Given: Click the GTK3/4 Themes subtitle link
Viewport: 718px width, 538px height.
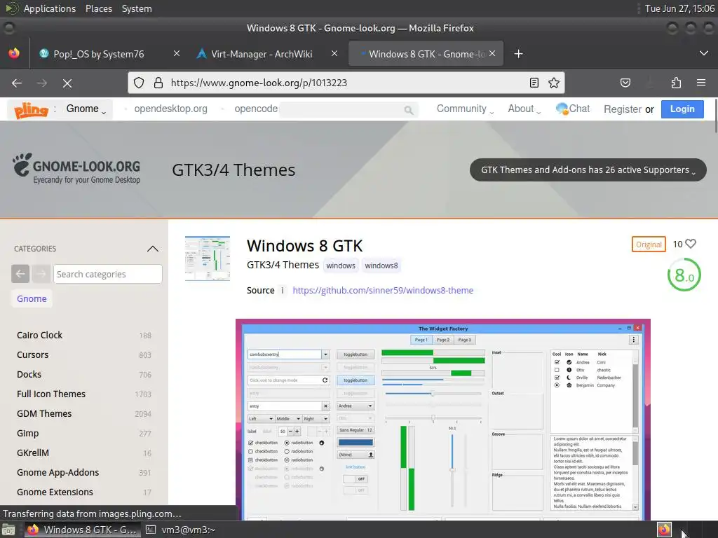Looking at the screenshot, I should [x=283, y=265].
